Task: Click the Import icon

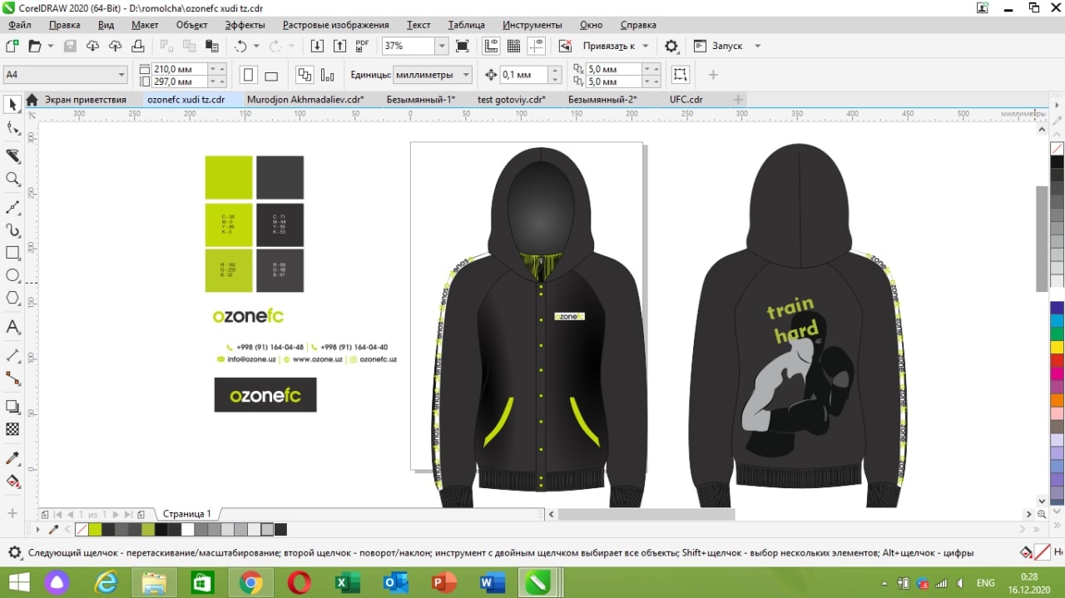Action: pyautogui.click(x=317, y=46)
